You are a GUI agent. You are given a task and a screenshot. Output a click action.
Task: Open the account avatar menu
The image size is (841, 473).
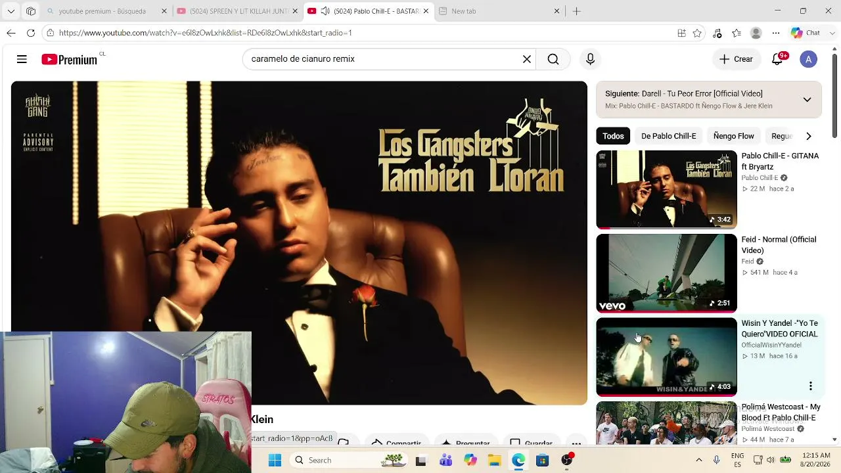click(808, 59)
